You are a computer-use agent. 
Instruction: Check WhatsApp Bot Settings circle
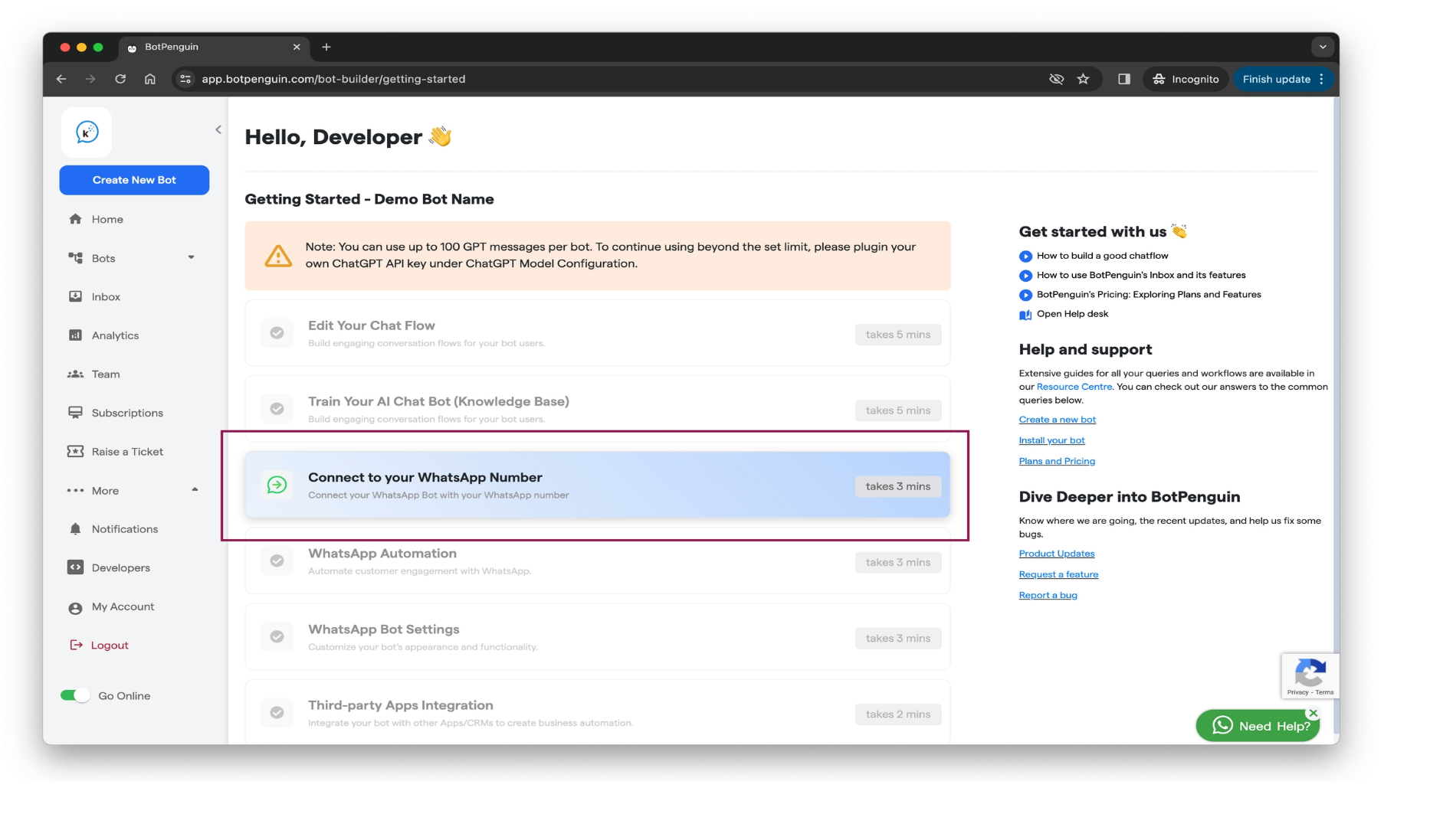coord(277,636)
